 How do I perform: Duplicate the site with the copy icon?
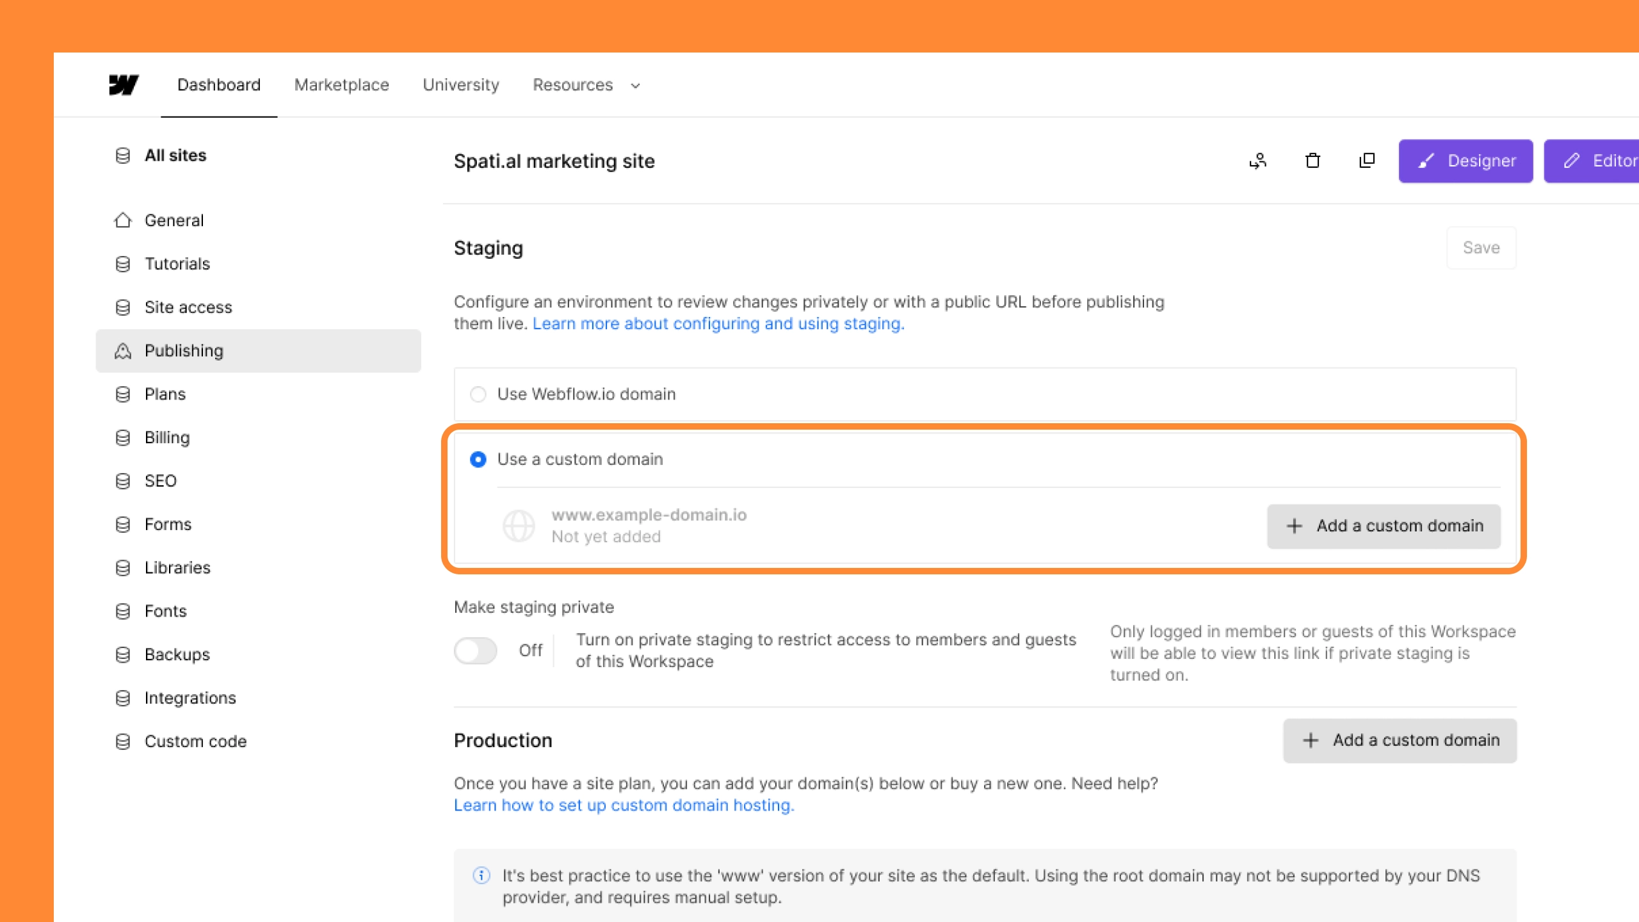[1366, 161]
